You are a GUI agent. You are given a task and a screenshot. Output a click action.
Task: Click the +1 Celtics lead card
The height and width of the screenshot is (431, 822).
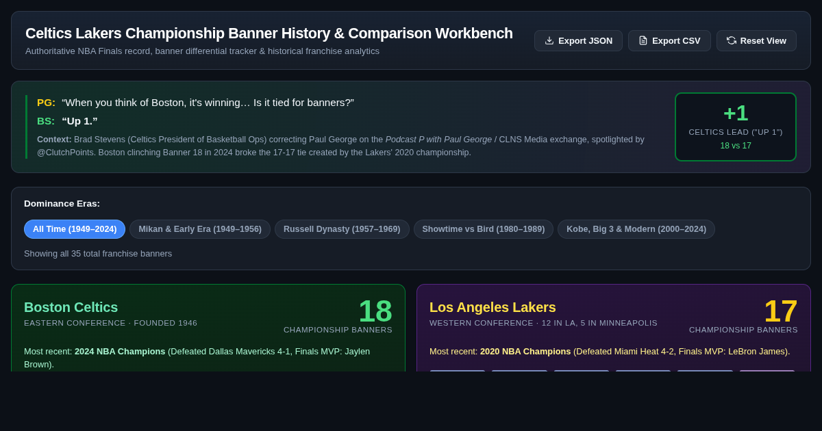[736, 127]
